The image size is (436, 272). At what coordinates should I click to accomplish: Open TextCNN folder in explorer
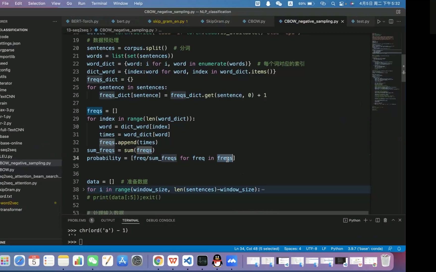click(31, 96)
